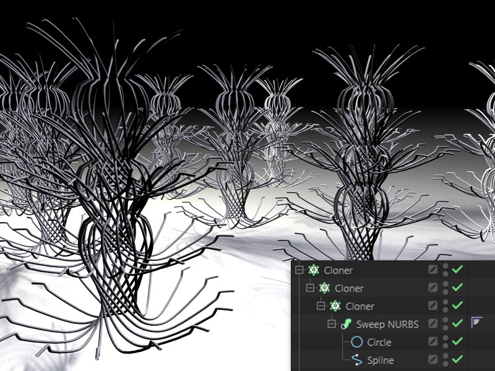Disable the second-level Cloner via its green checkmark

point(457,287)
